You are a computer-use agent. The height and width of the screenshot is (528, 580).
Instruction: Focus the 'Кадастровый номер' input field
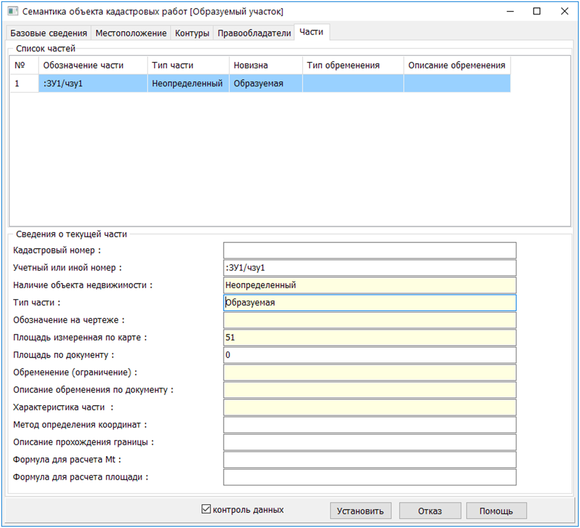(x=369, y=251)
